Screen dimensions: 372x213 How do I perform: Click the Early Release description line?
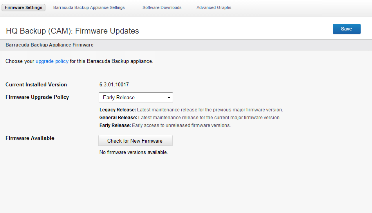[165, 125]
